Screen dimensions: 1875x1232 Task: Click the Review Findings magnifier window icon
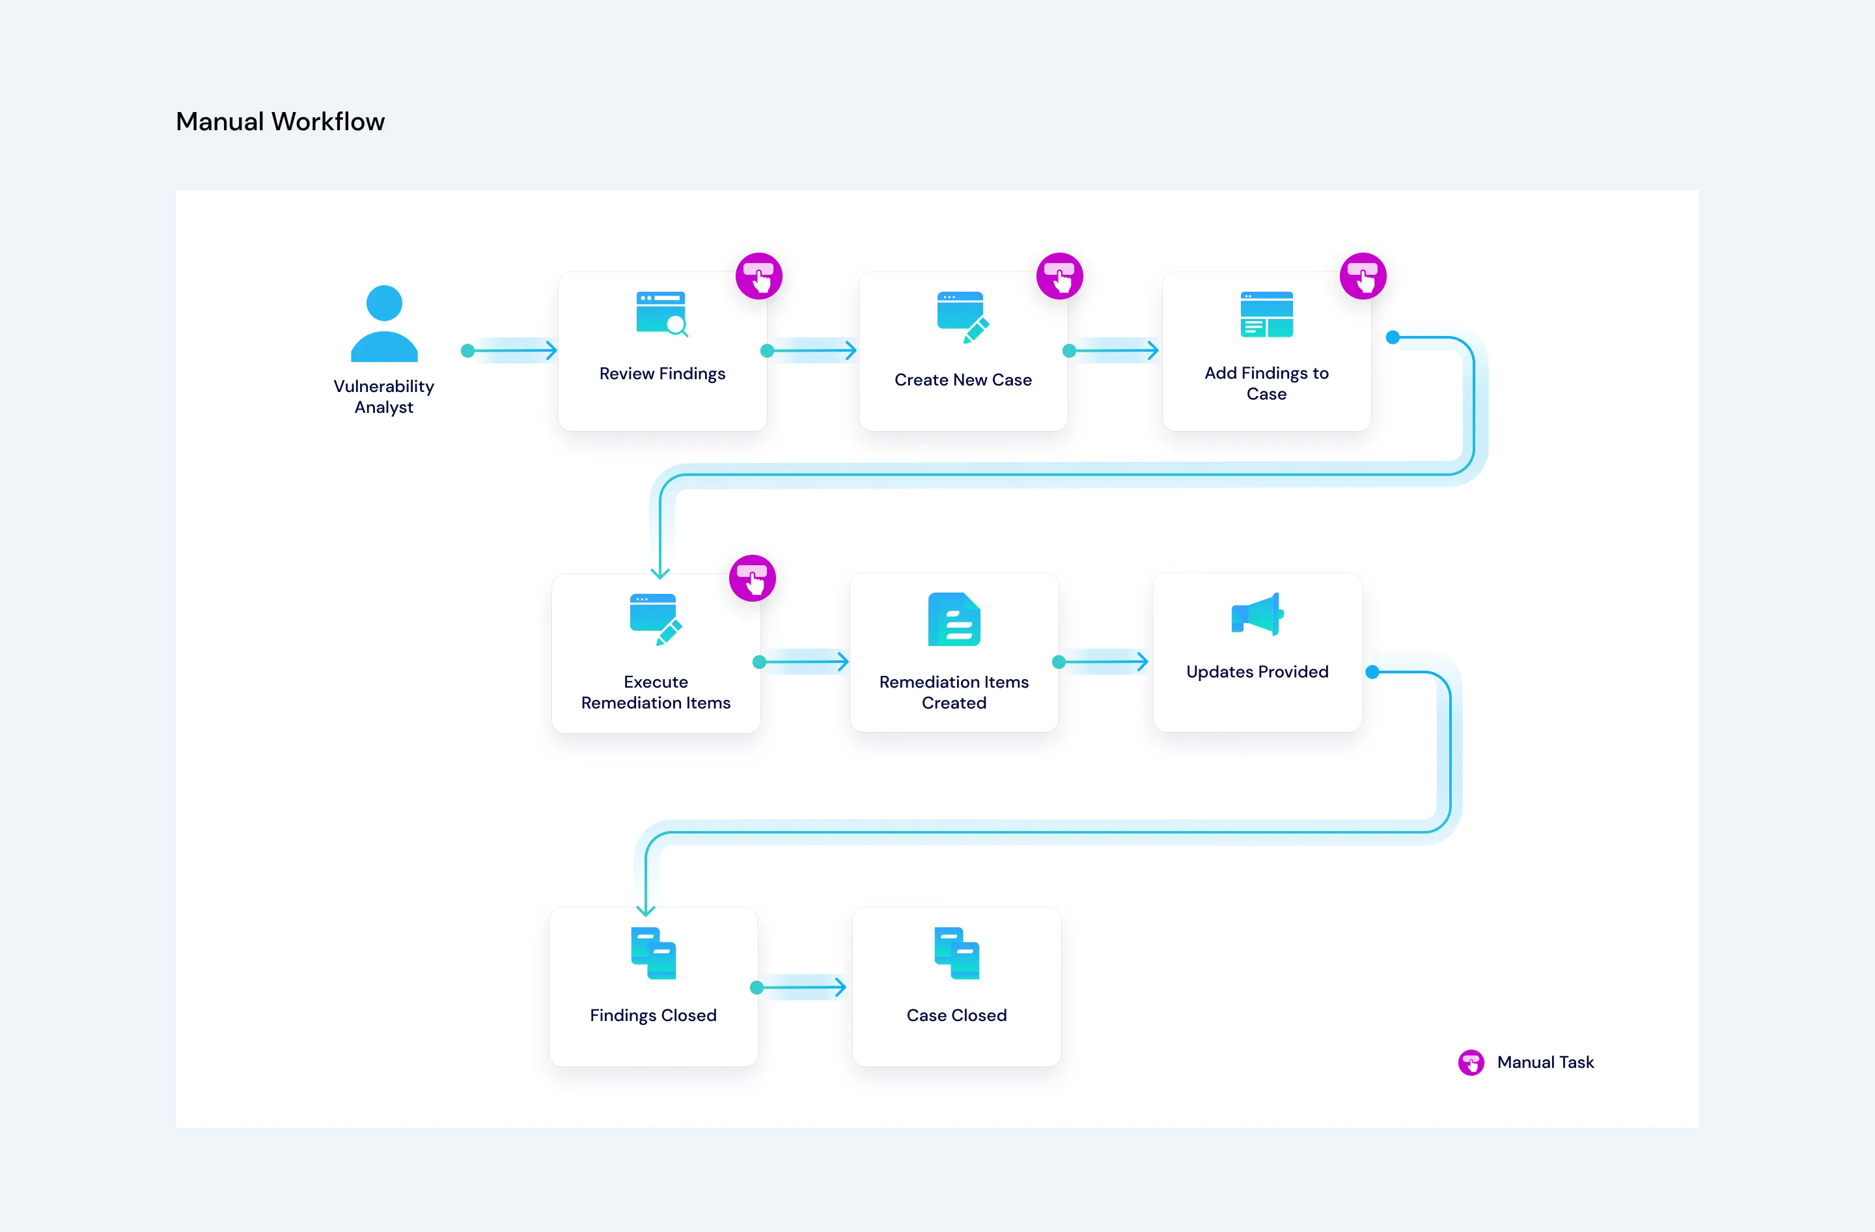pos(661,315)
